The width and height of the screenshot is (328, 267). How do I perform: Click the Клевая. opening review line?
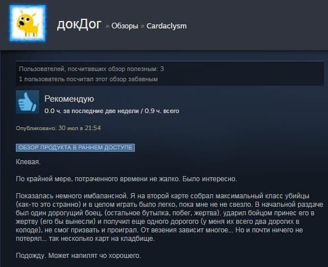tap(28, 162)
